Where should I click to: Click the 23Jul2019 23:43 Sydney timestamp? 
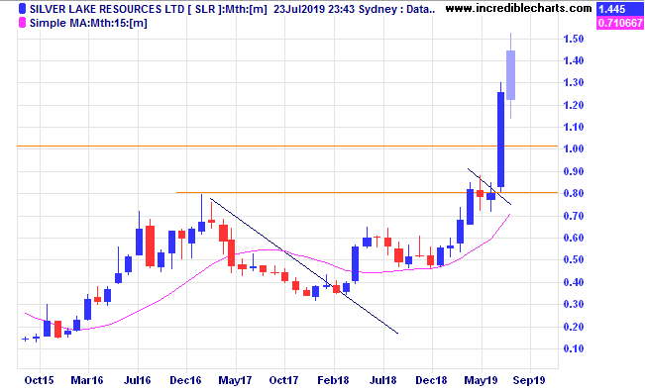tap(335, 9)
